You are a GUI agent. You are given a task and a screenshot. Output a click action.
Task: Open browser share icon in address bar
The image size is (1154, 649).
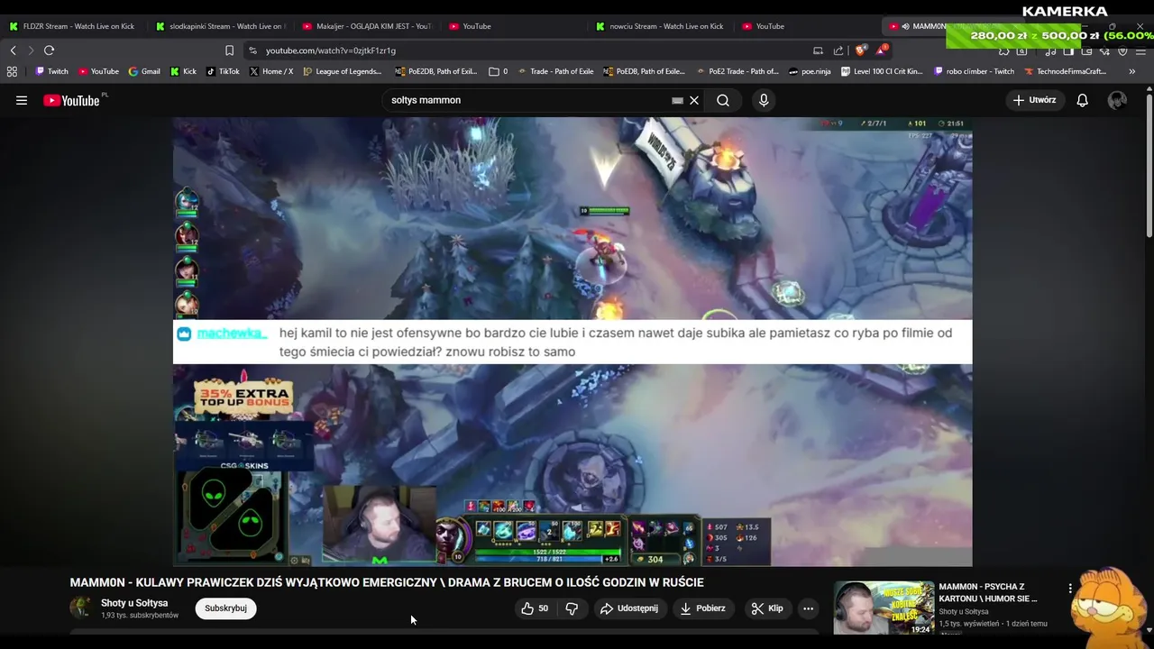[x=838, y=50]
